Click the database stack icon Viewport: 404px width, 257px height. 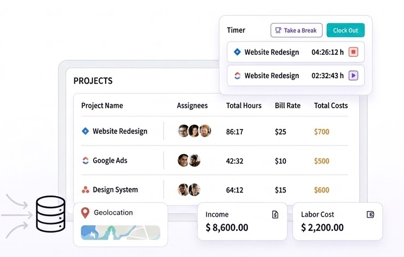(50, 215)
